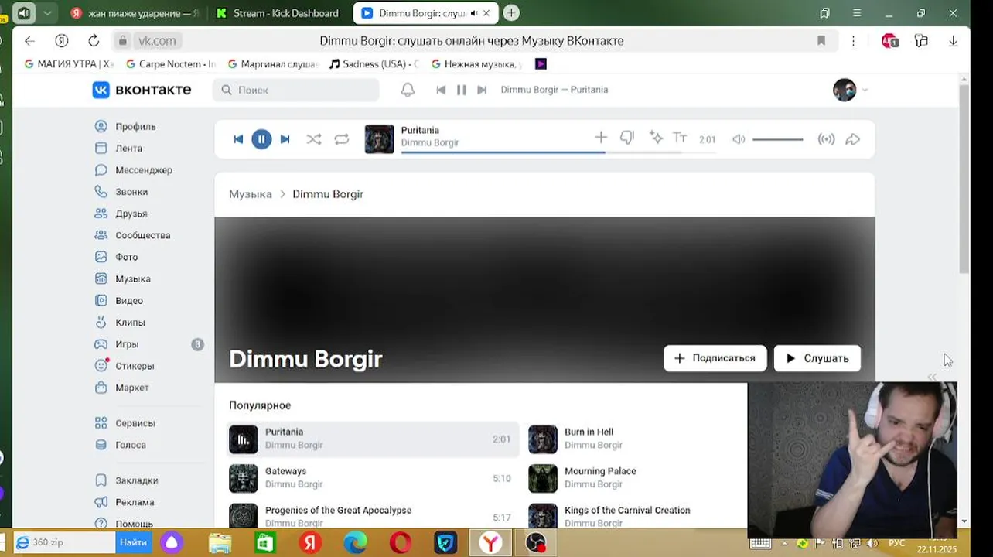Adjust the volume slider
The image size is (993, 557).
777,139
